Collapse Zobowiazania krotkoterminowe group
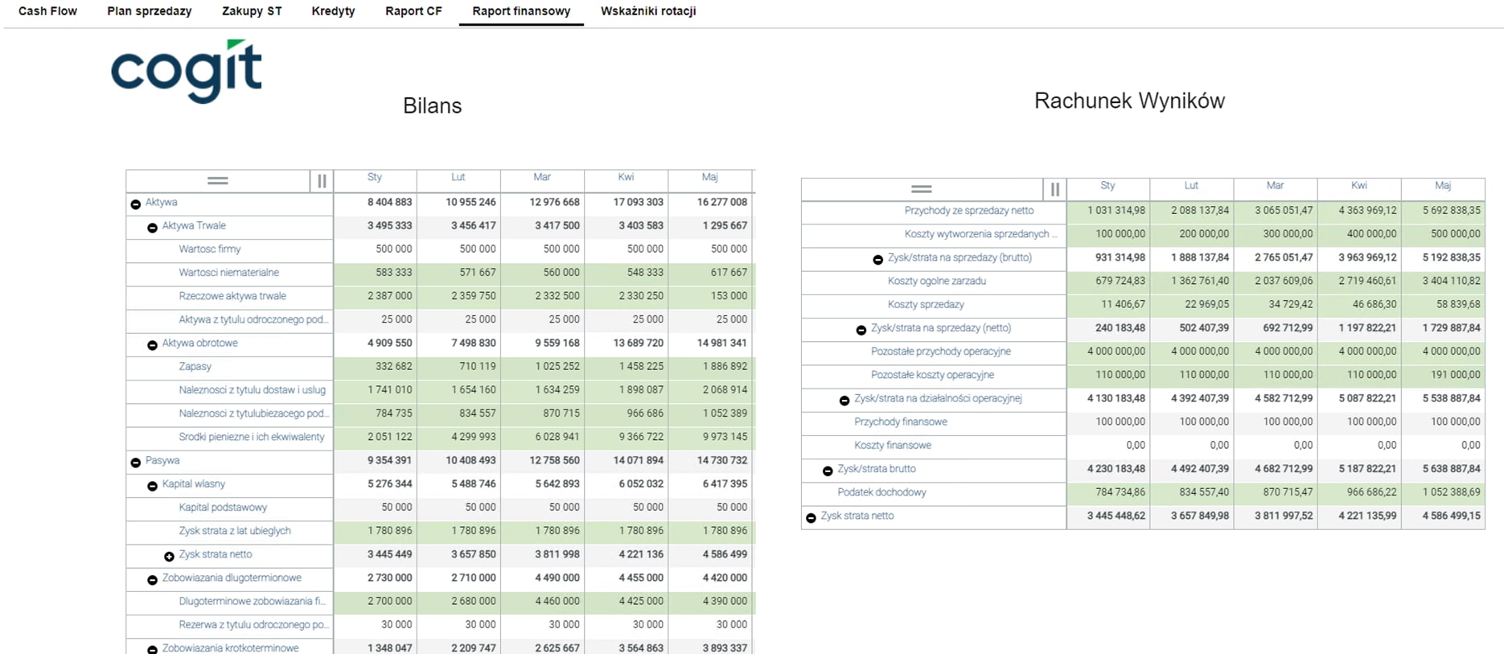The height and width of the screenshot is (654, 1504). pyautogui.click(x=152, y=649)
